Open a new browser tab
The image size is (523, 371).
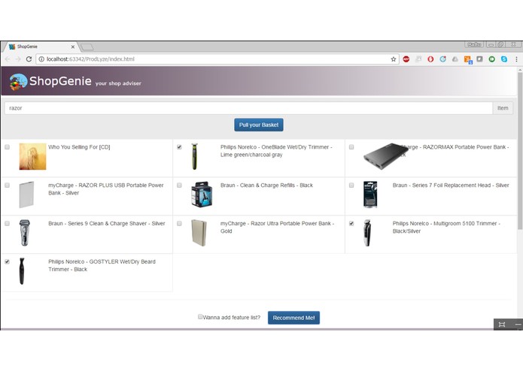click(87, 47)
